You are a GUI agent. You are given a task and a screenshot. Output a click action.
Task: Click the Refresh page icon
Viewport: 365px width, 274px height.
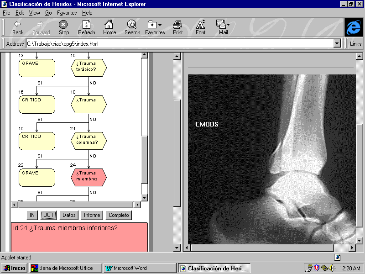tap(86, 24)
